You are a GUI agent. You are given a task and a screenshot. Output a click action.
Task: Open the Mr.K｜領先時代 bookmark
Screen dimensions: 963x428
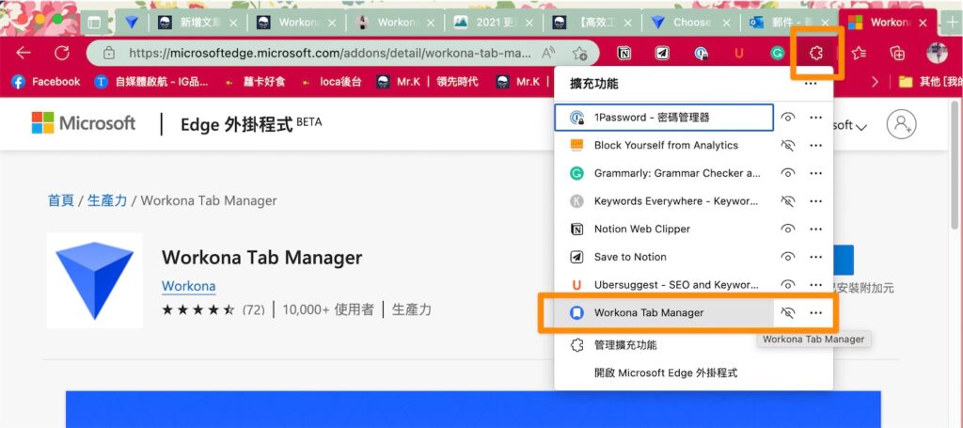click(x=428, y=82)
